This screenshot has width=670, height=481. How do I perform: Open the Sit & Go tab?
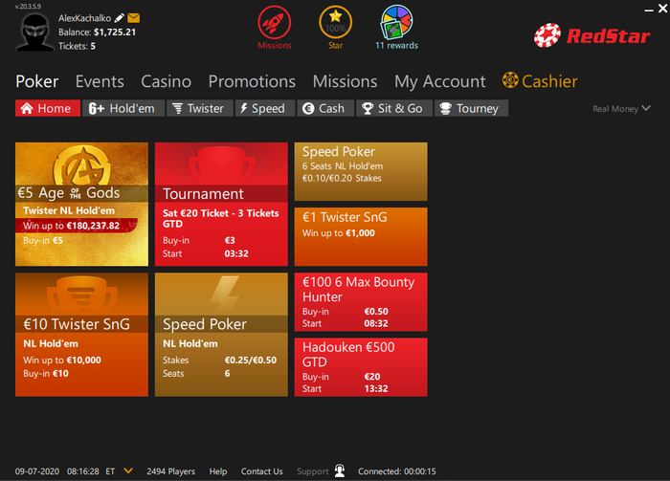click(x=394, y=108)
